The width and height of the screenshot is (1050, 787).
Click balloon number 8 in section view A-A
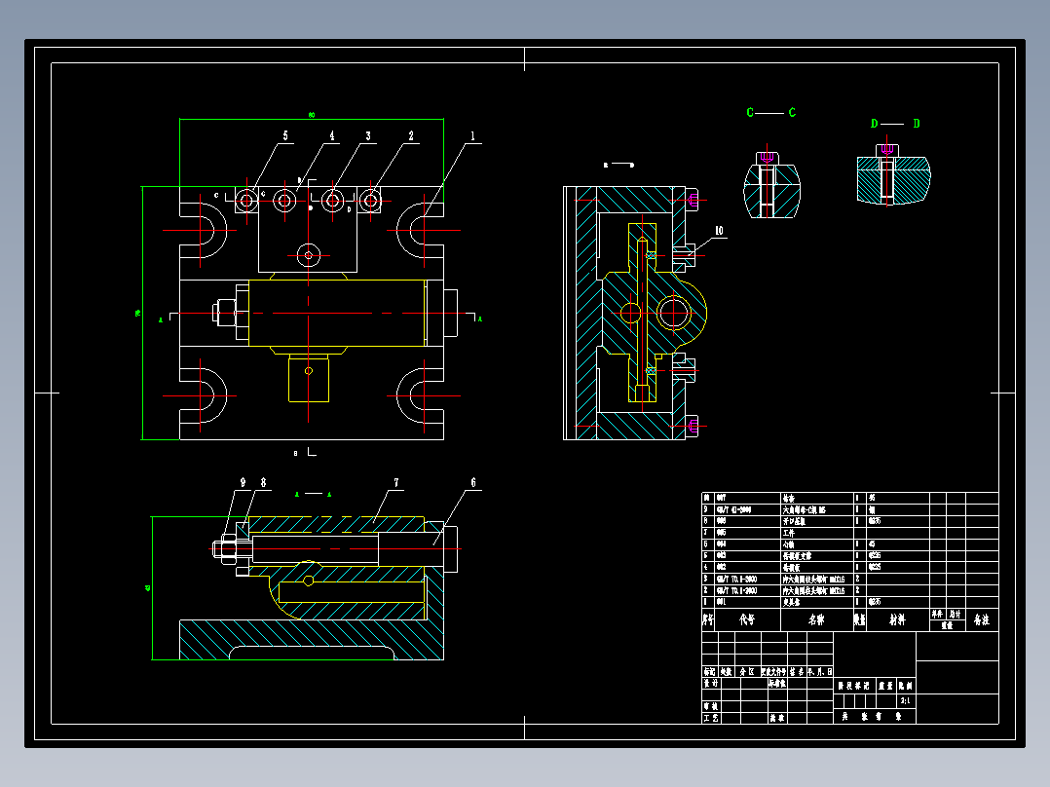point(263,482)
